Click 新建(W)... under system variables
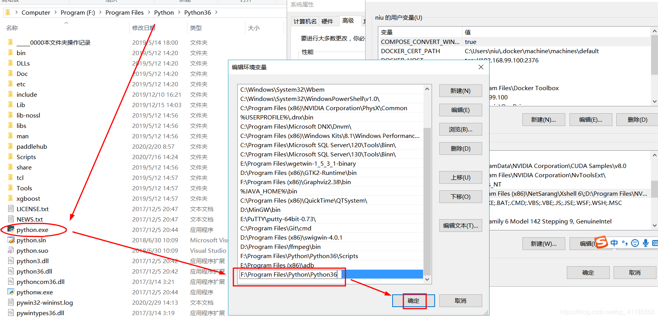658x319 pixels. pos(544,243)
